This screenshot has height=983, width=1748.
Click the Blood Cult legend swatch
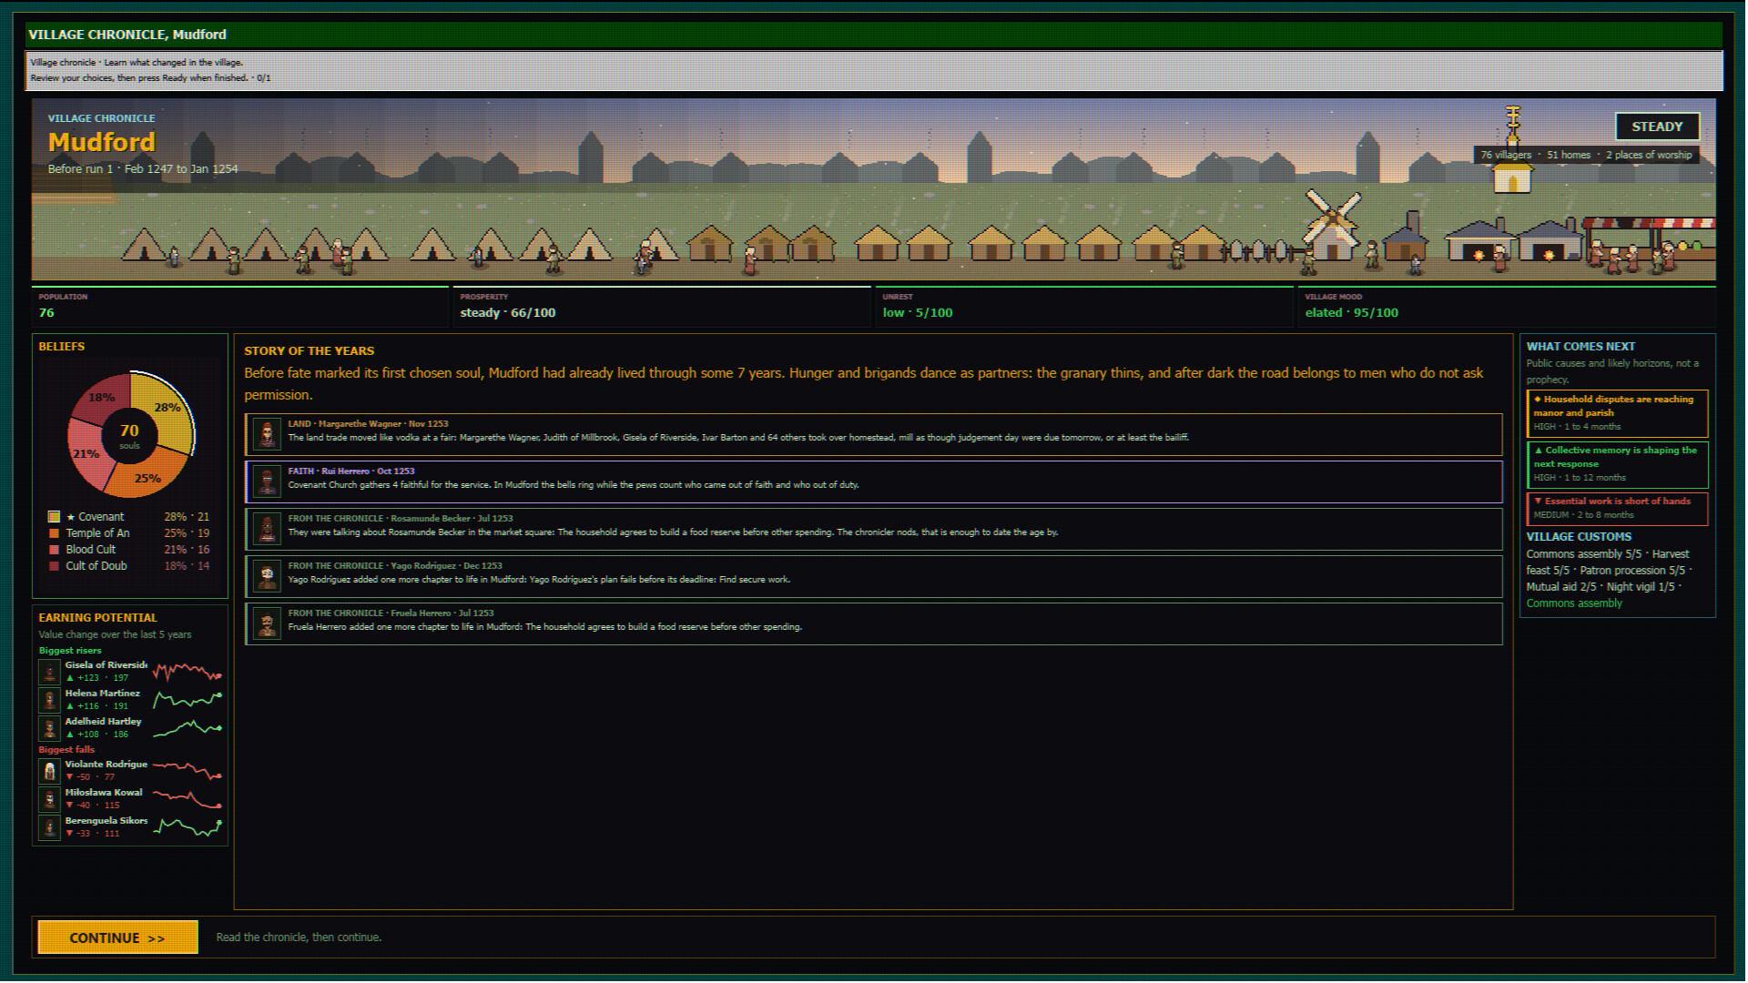[x=55, y=550]
